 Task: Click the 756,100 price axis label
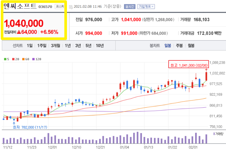click(x=216, y=127)
